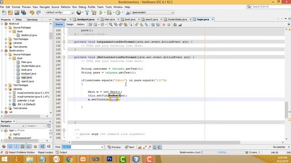Select StudentSales.java in Projects tree
This screenshot has height=163, width=291.
click(31, 66)
